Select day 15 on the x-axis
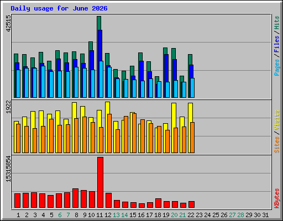Image resolution: width=283 pixels, height=221 pixels. point(133,215)
